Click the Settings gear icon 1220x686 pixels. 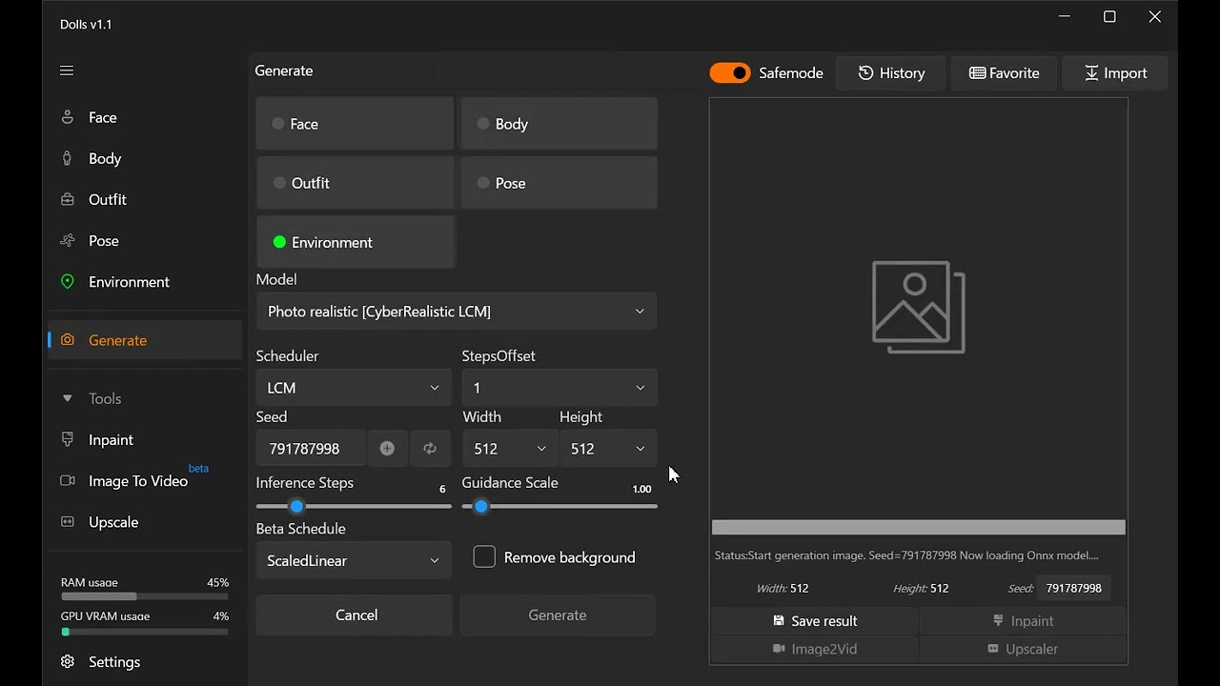coord(68,661)
